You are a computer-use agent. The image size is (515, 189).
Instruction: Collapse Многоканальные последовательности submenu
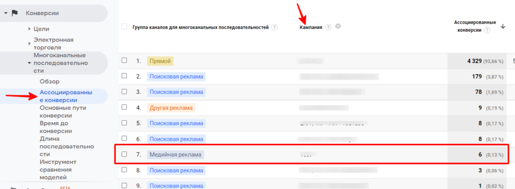point(30,63)
